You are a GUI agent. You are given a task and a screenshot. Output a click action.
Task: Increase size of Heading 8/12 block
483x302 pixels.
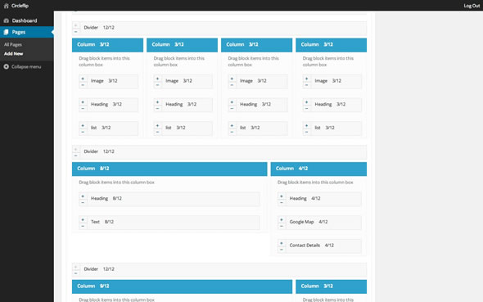coord(83,196)
